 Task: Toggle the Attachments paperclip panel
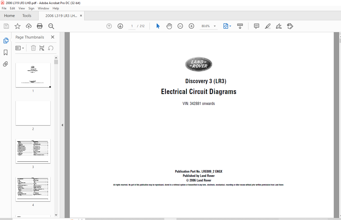6,64
